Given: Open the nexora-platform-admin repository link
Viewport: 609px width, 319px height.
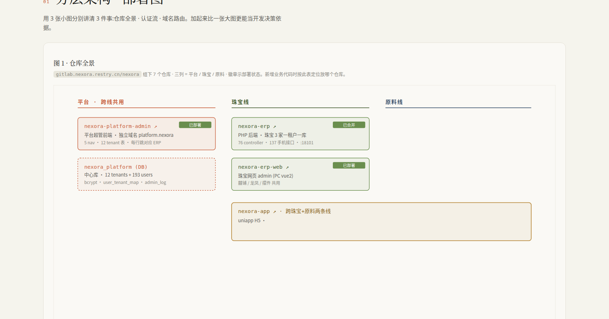Looking at the screenshot, I should coord(120,126).
